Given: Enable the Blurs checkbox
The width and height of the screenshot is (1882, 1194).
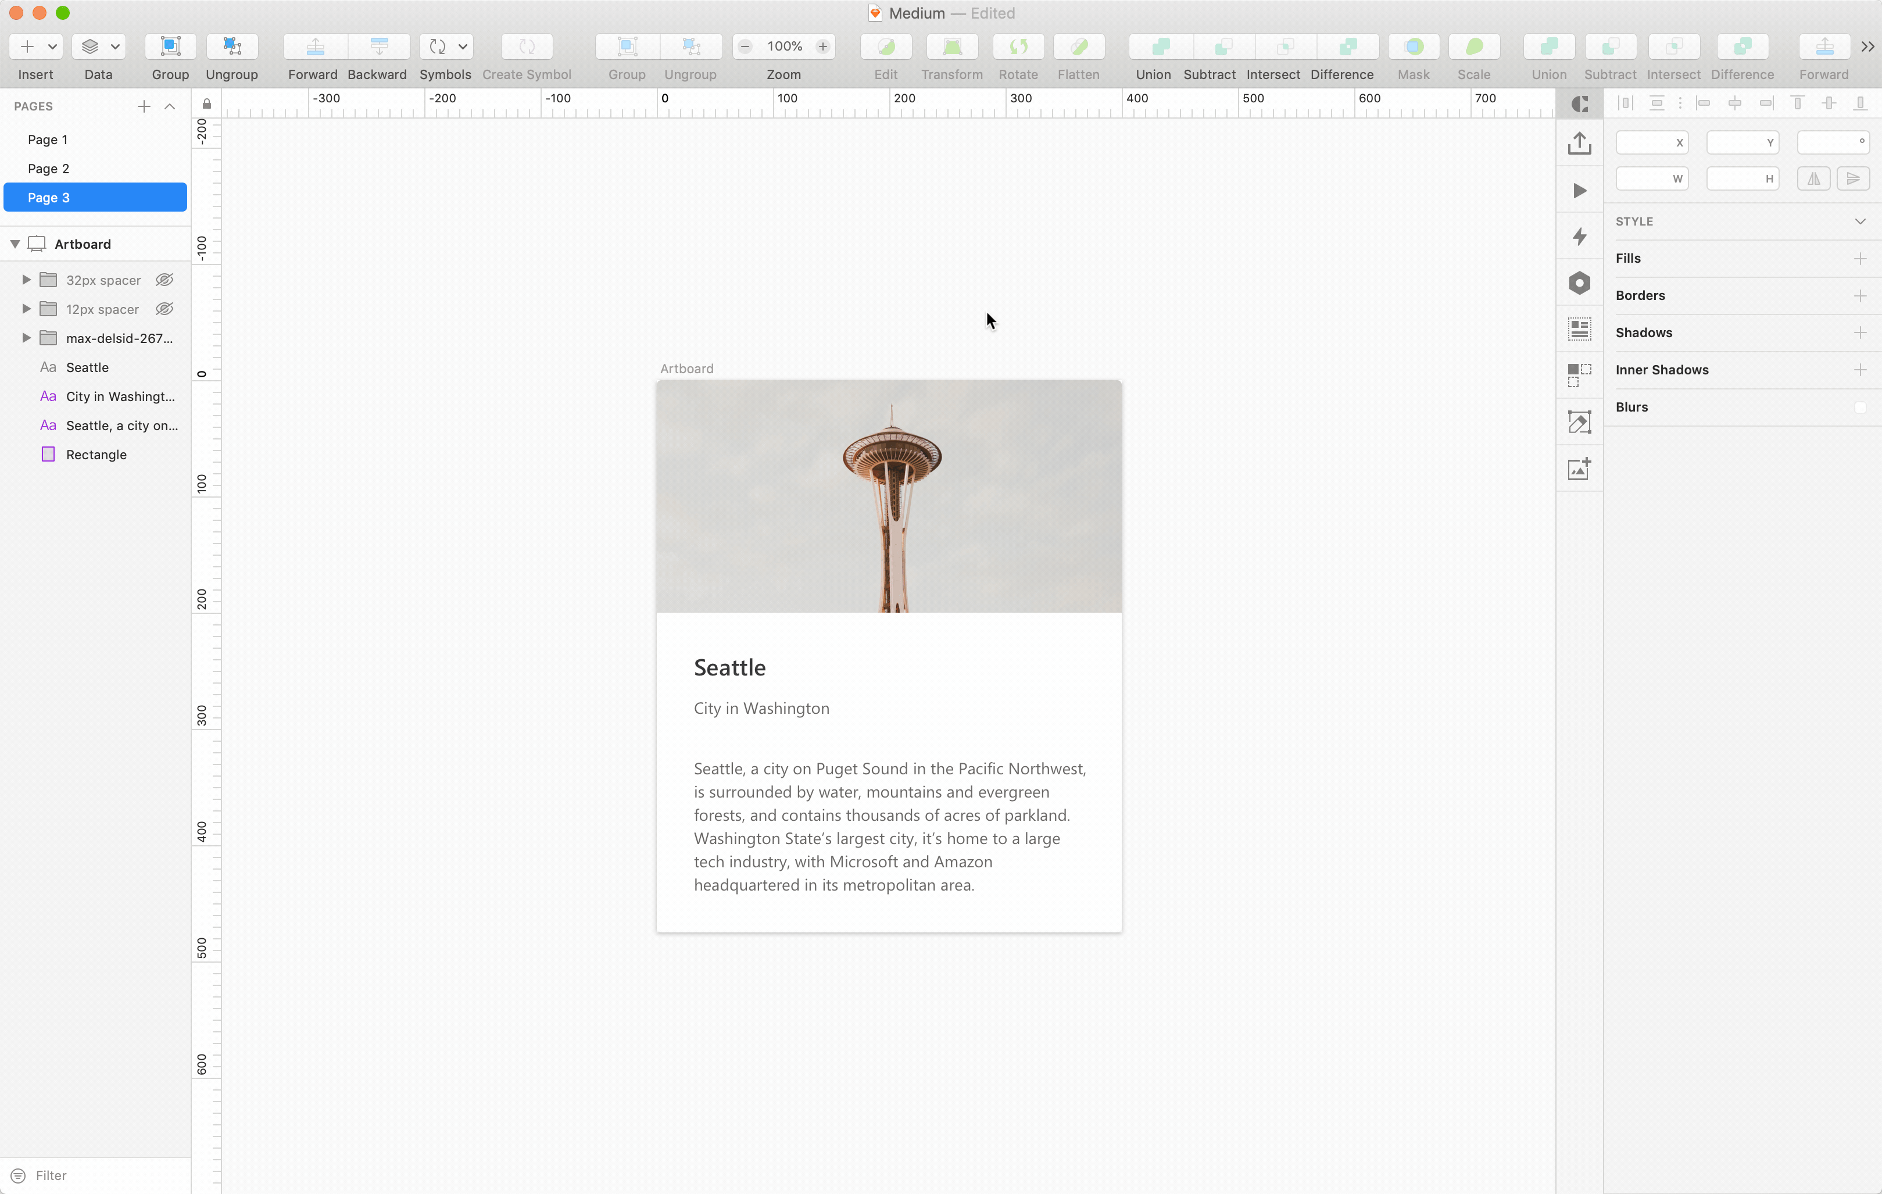Looking at the screenshot, I should pyautogui.click(x=1859, y=407).
